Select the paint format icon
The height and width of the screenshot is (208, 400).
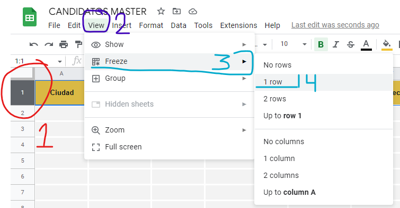pyautogui.click(x=78, y=44)
